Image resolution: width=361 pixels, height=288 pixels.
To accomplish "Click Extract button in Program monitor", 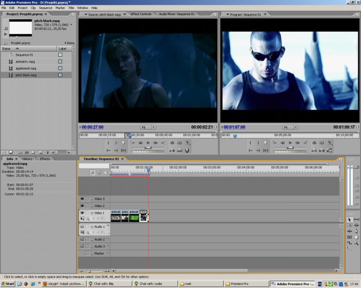I will [322, 150].
